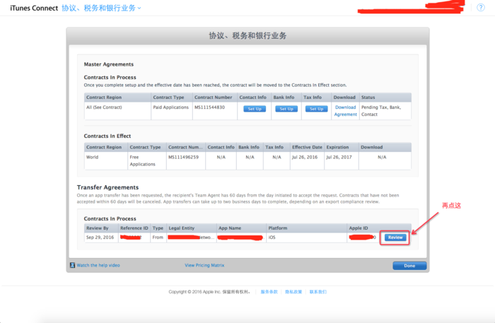This screenshot has width=495, height=323.
Task: Set up Bank Info for Paid Applications
Action: [286, 109]
